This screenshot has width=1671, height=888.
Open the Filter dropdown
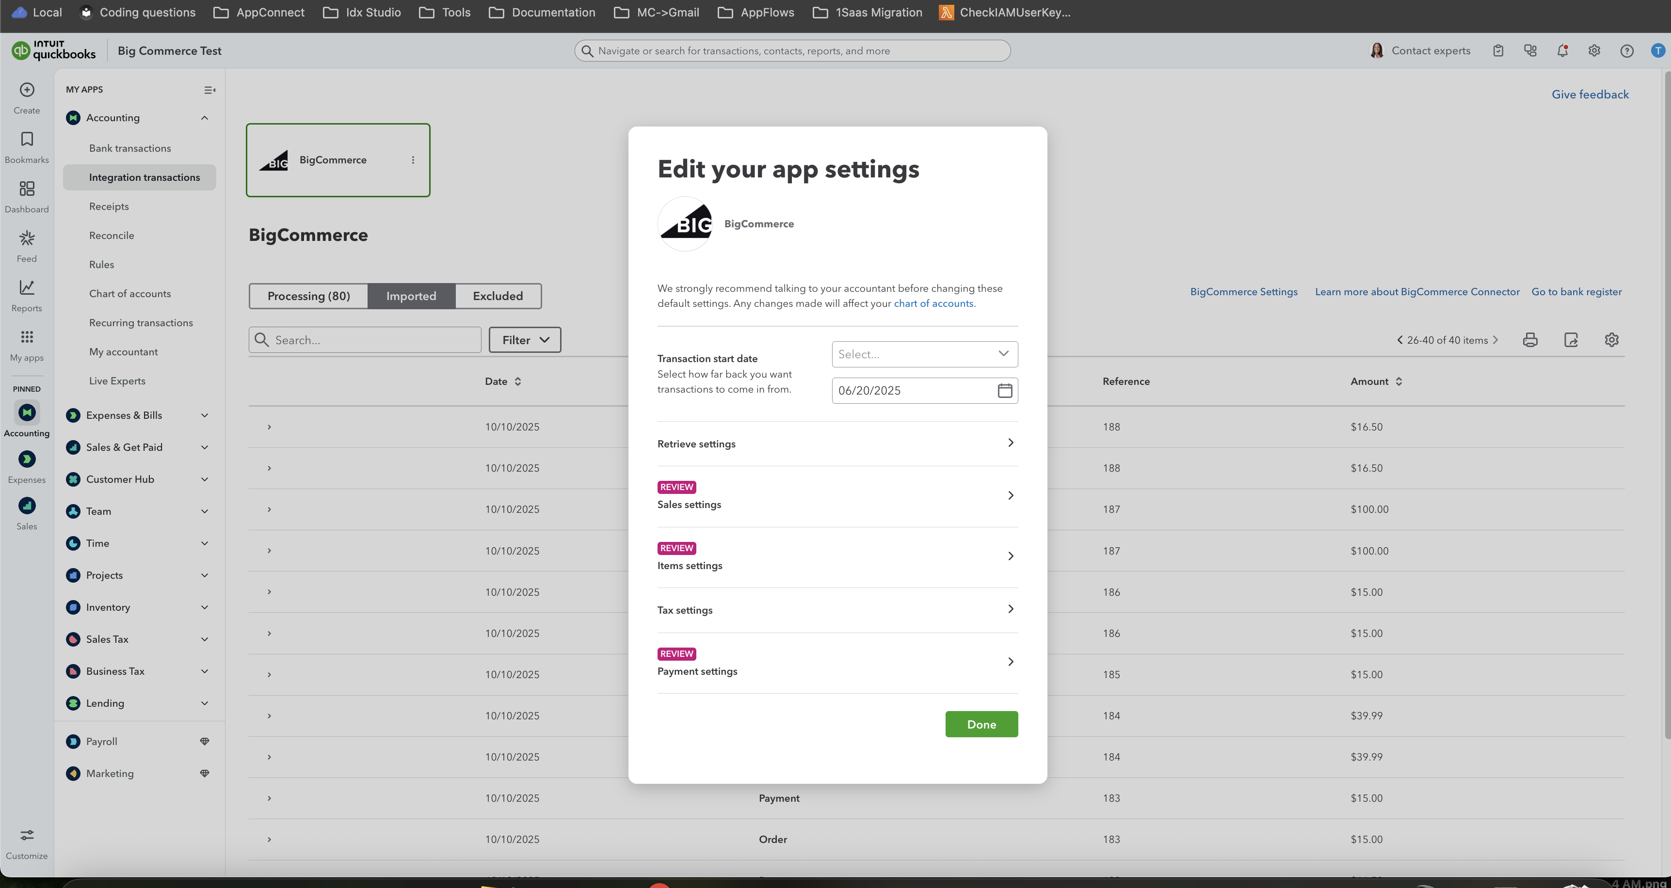click(525, 340)
